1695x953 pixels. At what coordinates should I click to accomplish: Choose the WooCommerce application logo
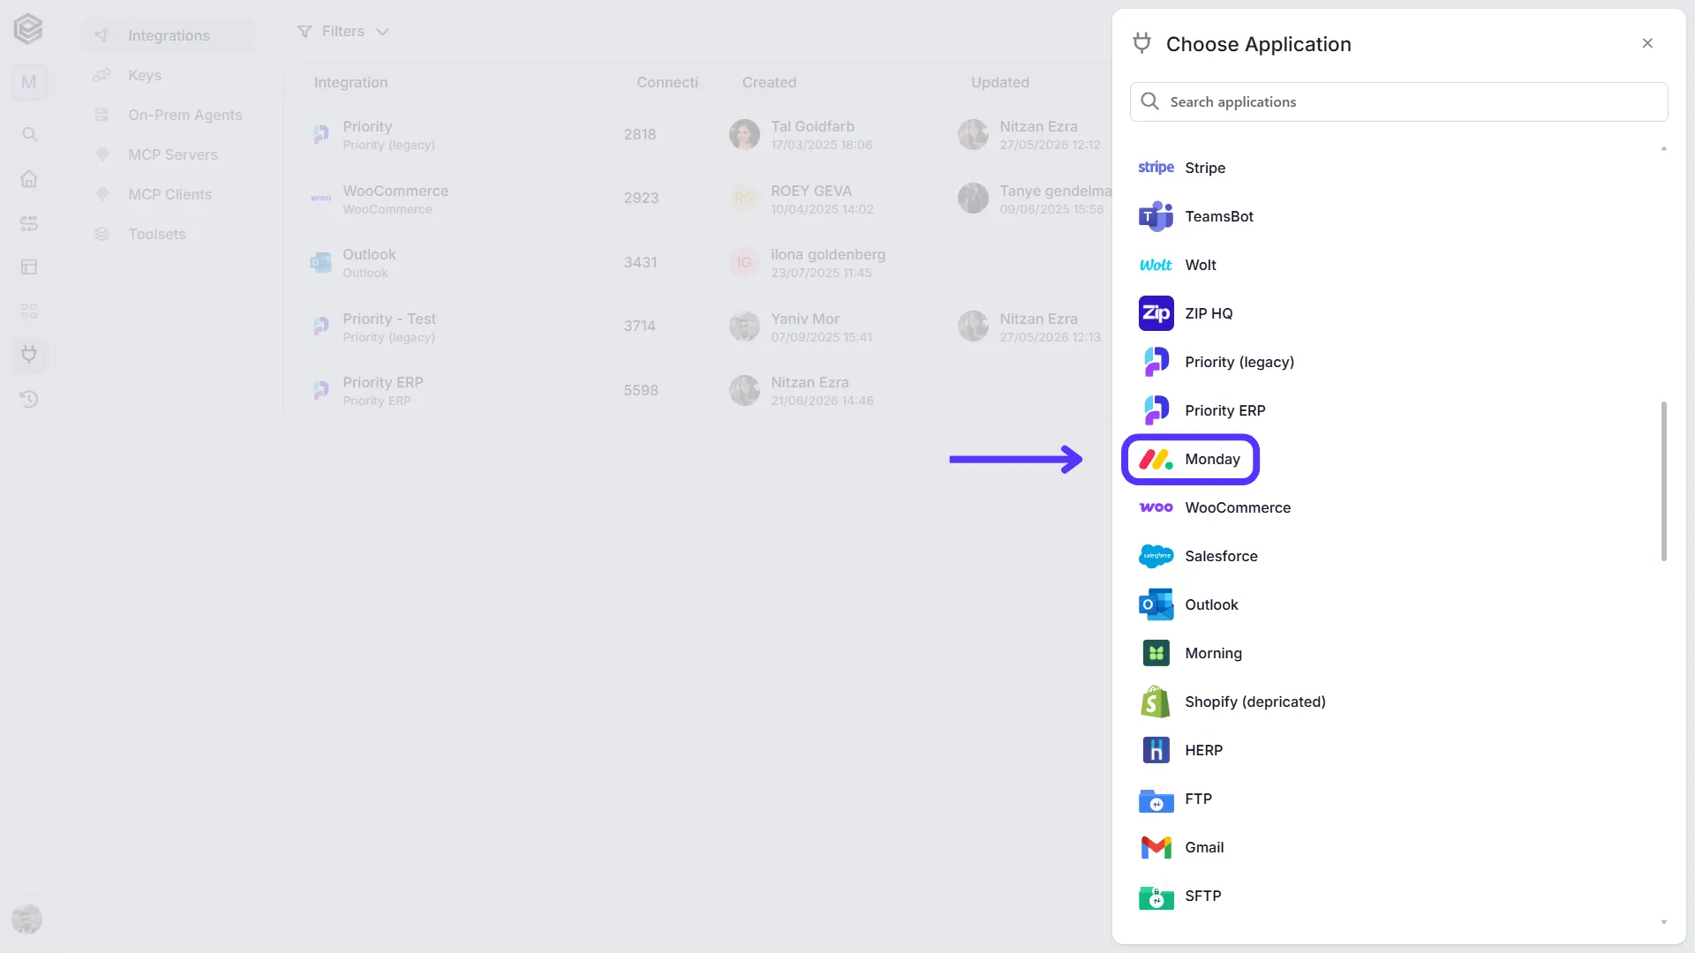(x=1156, y=507)
